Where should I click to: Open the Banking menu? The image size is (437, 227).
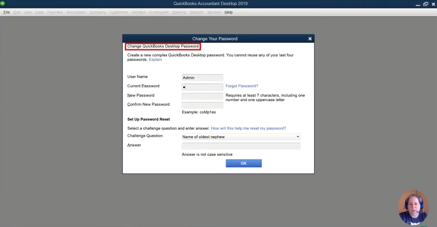point(179,12)
